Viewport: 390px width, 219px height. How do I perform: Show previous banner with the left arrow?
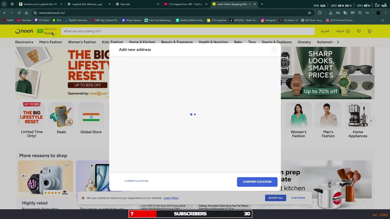click(x=26, y=72)
